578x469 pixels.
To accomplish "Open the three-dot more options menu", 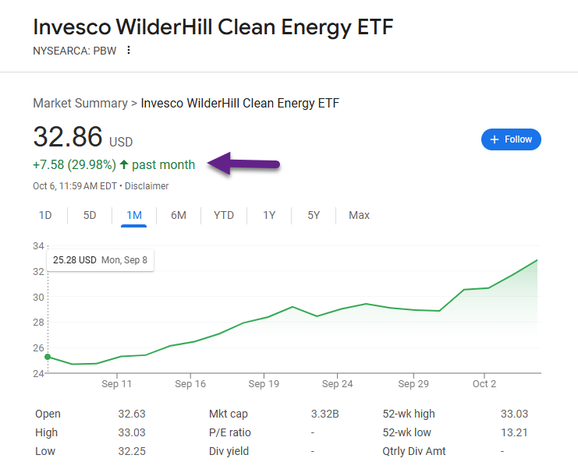I will (129, 51).
